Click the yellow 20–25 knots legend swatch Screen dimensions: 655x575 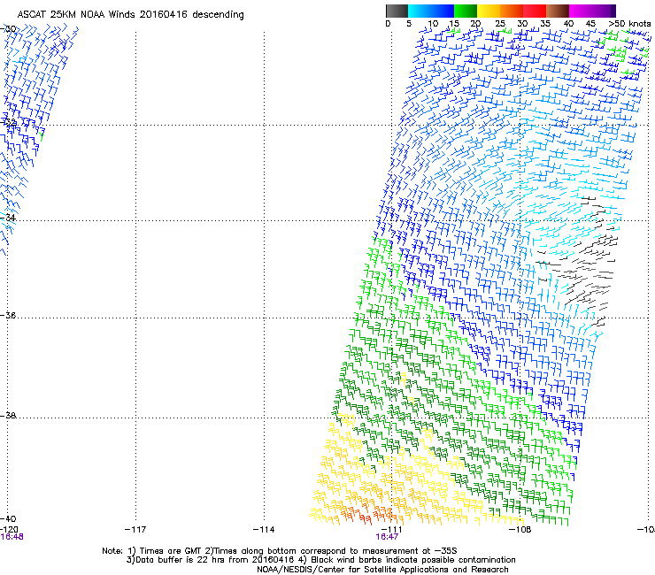pos(489,11)
